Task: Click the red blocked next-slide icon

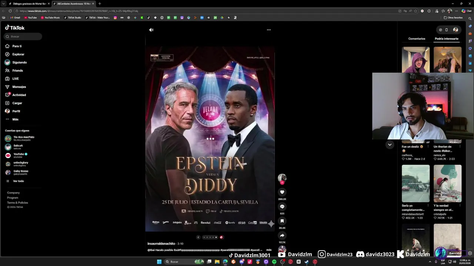Action: click(221, 237)
